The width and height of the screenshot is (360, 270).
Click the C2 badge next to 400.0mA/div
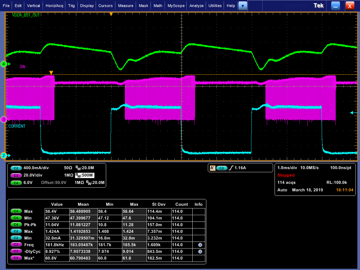pyautogui.click(x=16, y=168)
